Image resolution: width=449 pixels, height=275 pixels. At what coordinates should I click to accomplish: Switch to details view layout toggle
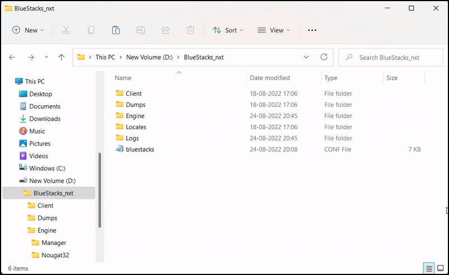tap(428, 268)
